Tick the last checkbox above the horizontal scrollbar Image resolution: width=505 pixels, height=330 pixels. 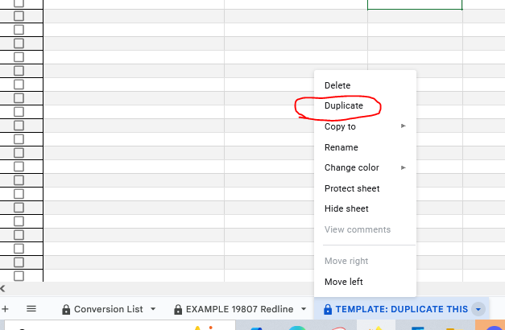[19, 276]
